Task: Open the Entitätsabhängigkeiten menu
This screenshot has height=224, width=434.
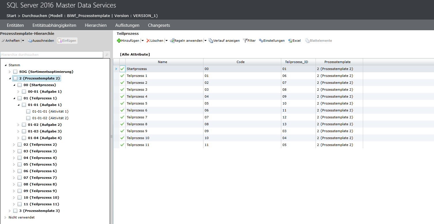Action: pyautogui.click(x=54, y=25)
